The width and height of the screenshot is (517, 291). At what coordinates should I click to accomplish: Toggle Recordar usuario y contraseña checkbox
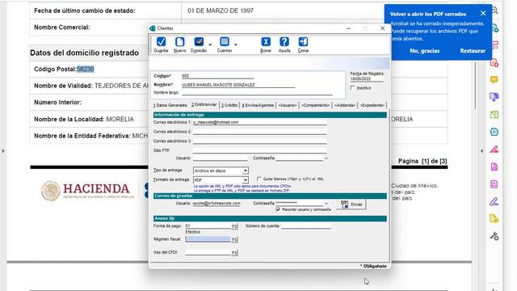tap(278, 209)
